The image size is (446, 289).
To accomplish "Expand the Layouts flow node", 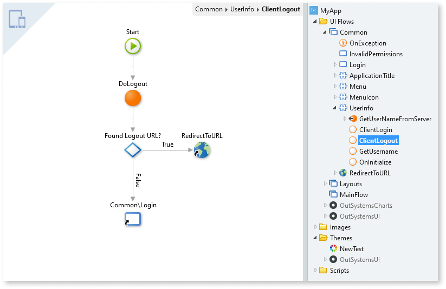I will click(325, 184).
